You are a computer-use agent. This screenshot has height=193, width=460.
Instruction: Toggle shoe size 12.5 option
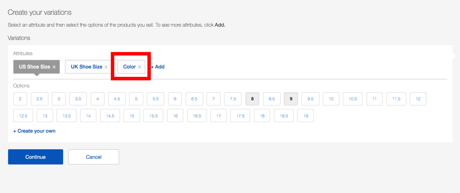tap(23, 116)
